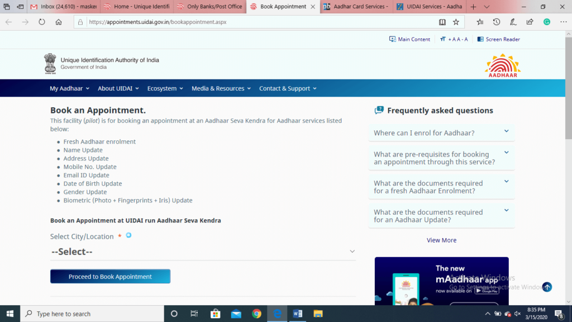
Task: Add page to favorites star icon
Action: (456, 22)
